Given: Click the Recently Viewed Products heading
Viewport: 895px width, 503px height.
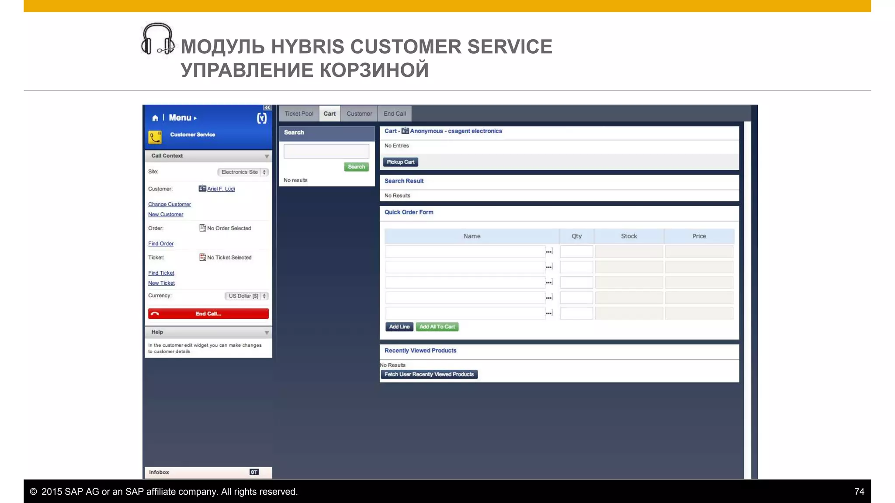Looking at the screenshot, I should (x=420, y=351).
